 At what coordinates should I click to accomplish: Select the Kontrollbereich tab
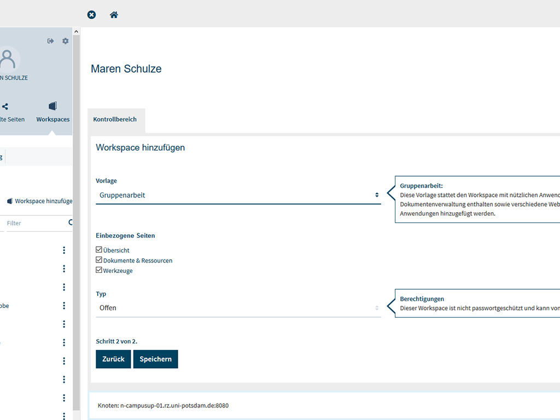click(115, 119)
